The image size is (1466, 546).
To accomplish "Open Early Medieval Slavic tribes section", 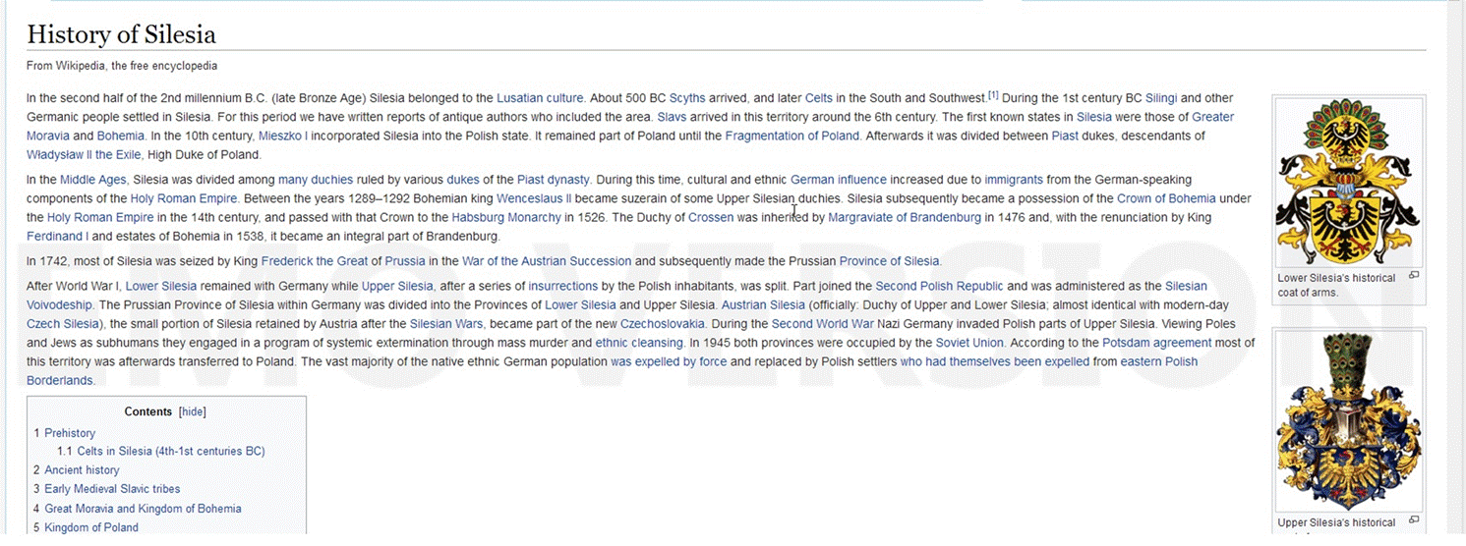I will point(112,489).
